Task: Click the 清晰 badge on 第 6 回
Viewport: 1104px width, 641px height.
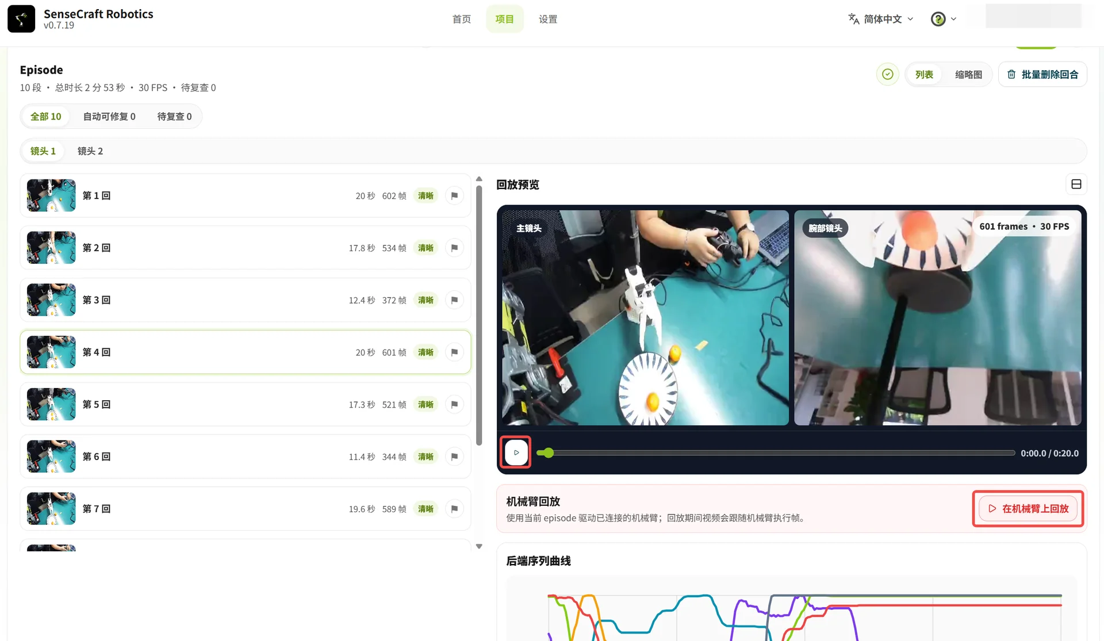Action: tap(425, 457)
